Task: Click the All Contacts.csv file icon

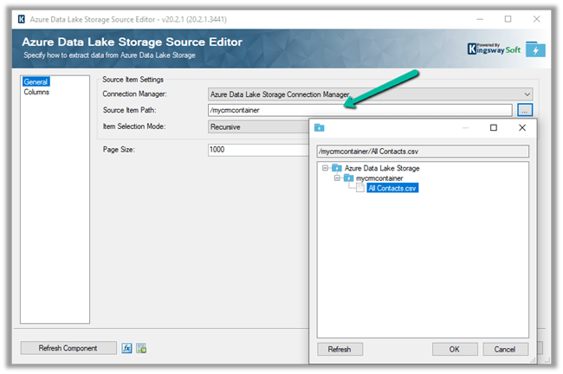Action: pyautogui.click(x=360, y=188)
